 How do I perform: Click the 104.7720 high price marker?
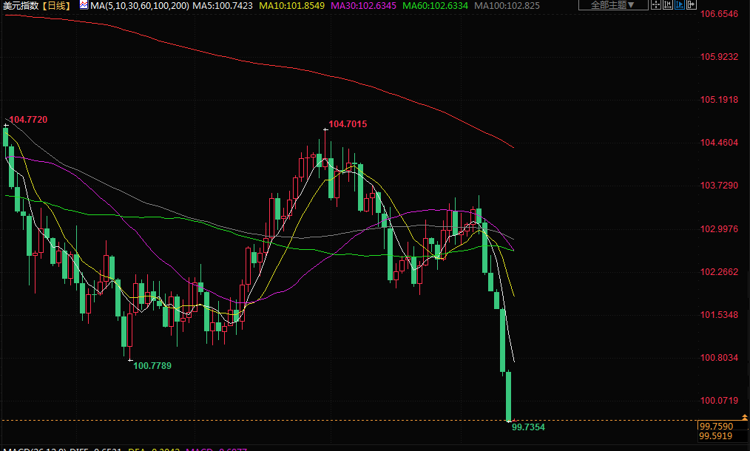point(28,119)
